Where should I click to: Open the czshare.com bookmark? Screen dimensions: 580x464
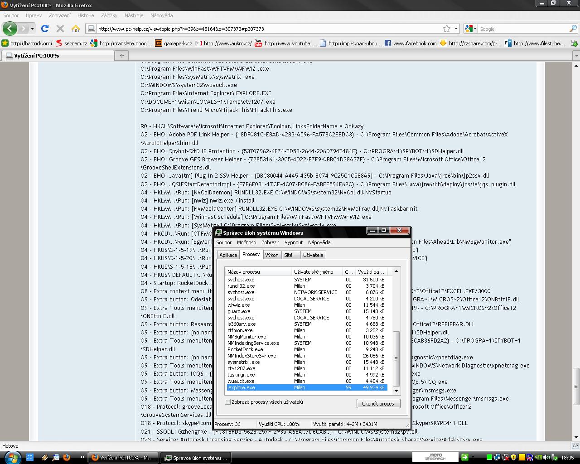[470, 43]
